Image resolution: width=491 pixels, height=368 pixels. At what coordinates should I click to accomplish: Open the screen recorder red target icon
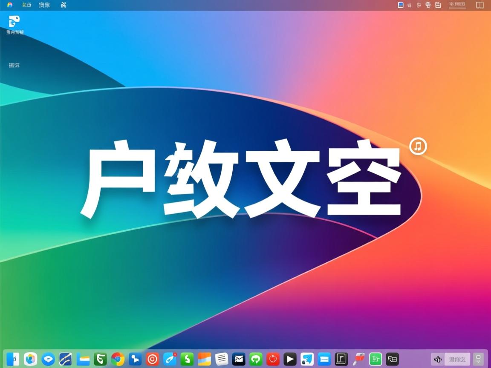152,359
